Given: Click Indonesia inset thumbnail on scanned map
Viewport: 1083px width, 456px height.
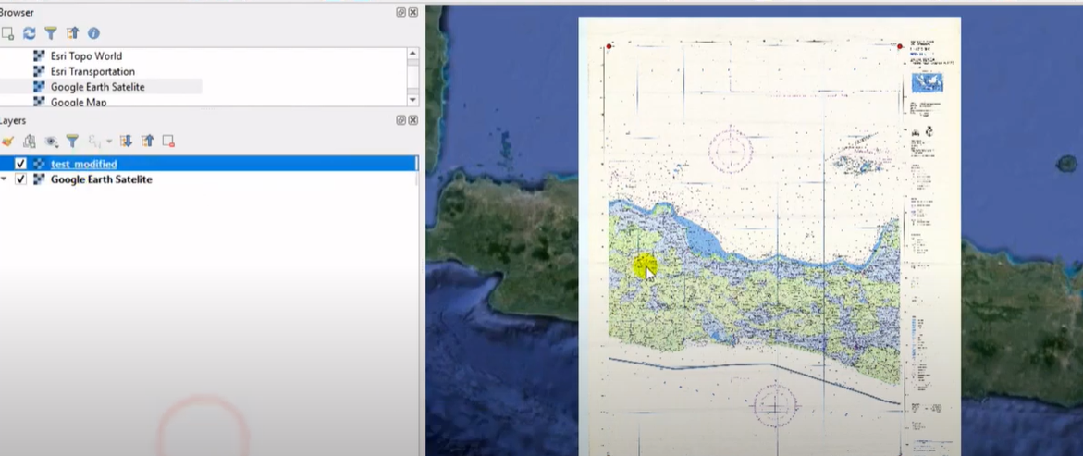Looking at the screenshot, I should [928, 83].
